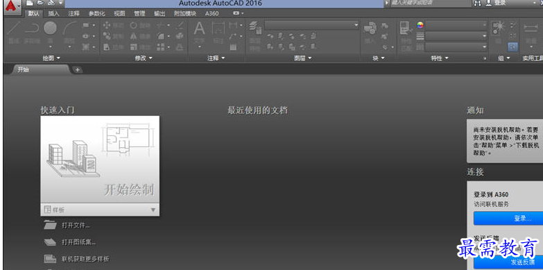Expand the 块 panel

[x=379, y=58]
